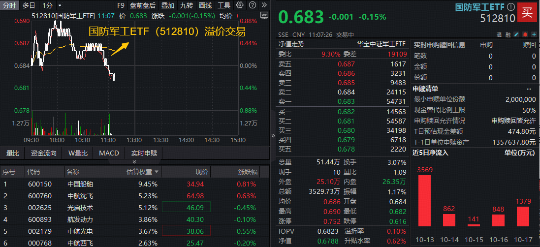Add stock to watchlist with plus icon

tap(534, 35)
